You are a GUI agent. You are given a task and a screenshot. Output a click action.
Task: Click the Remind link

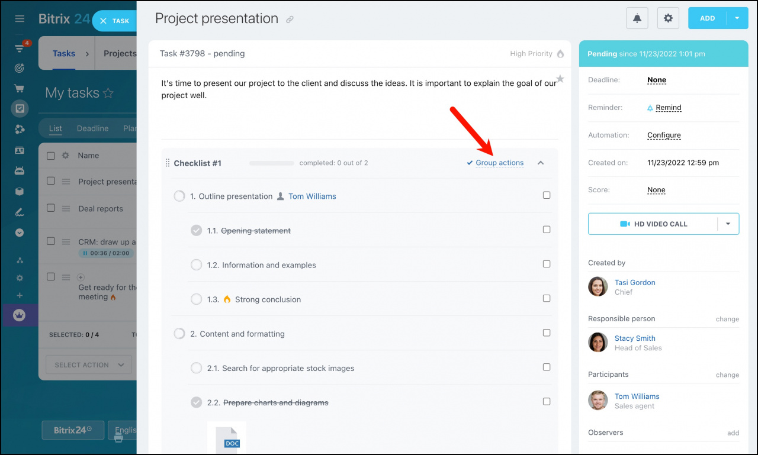click(669, 108)
